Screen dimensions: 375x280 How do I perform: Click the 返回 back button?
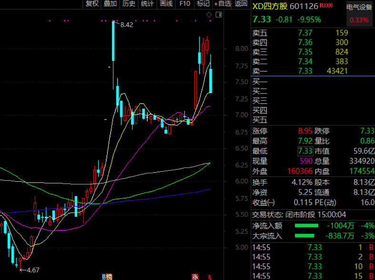(x=241, y=4)
